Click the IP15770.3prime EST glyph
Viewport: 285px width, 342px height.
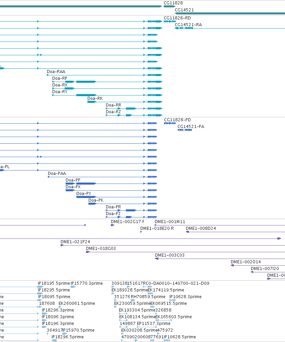click(73, 287)
